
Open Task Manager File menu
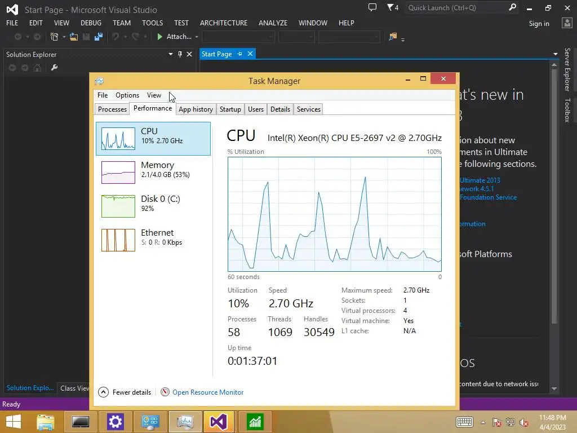click(x=103, y=95)
